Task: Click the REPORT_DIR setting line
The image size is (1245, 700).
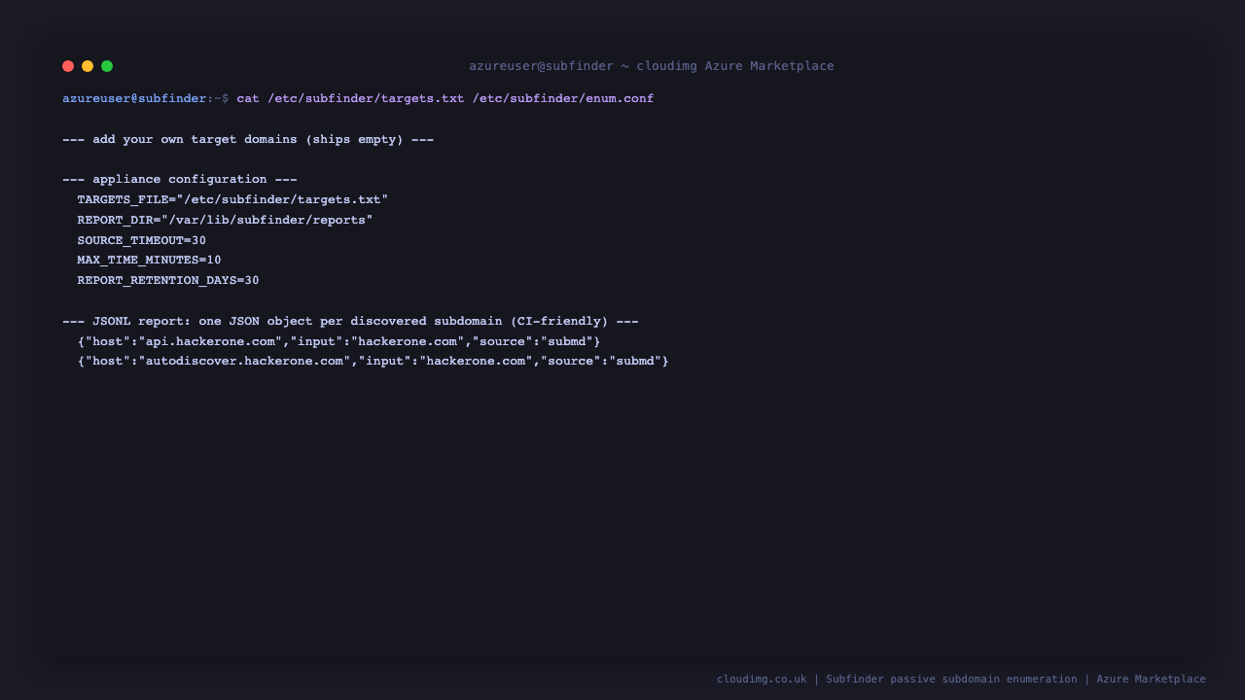Action: [226, 221]
